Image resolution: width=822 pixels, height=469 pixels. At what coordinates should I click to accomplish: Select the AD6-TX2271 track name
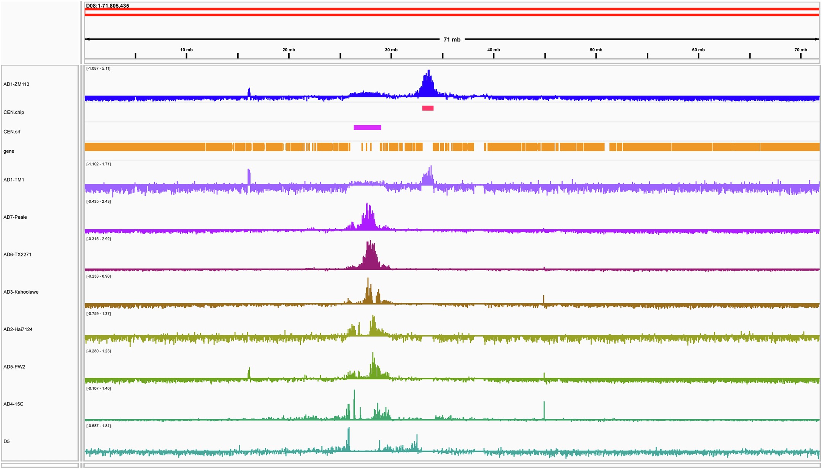[17, 254]
